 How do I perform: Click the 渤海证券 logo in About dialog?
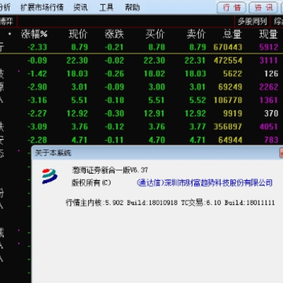coord(50,176)
